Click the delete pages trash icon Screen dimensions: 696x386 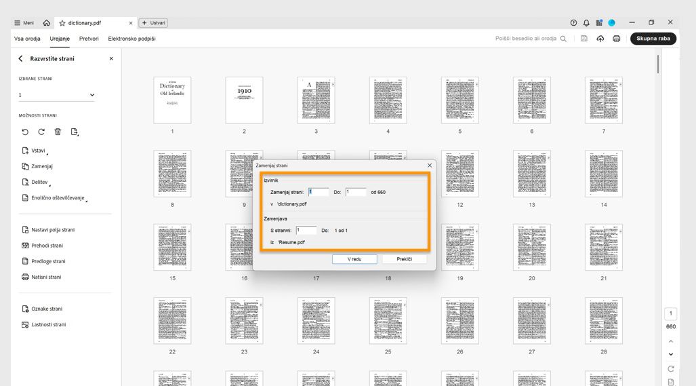58,132
